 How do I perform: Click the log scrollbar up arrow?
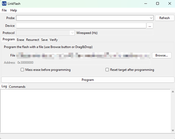click(x=173, y=91)
